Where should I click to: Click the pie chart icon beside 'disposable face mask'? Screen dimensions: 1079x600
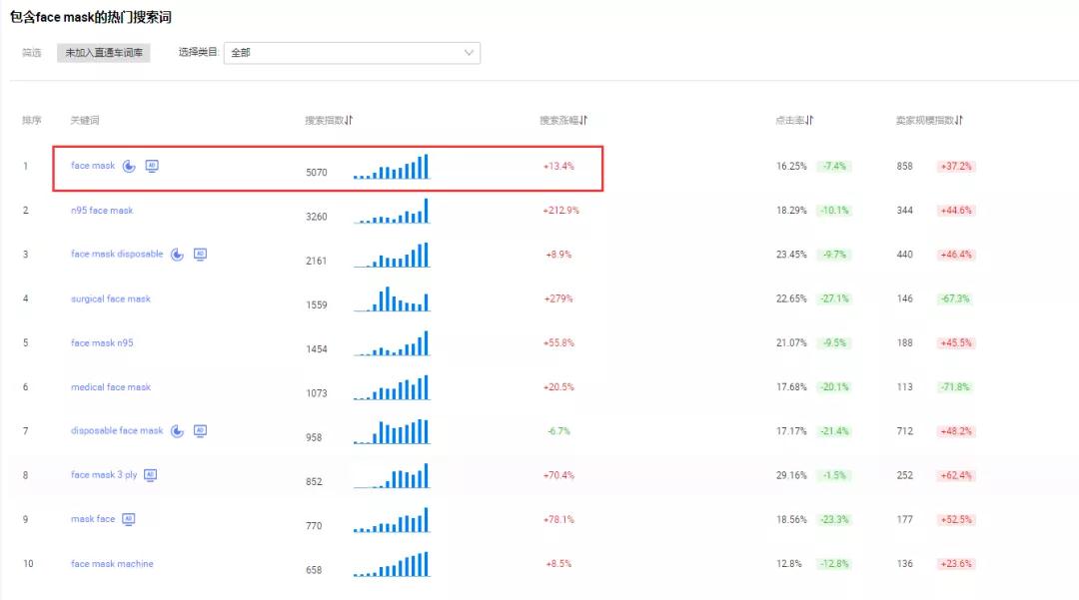[x=177, y=431]
